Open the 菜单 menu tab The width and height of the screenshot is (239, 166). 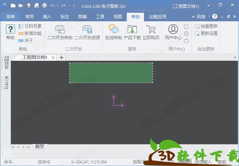10,17
